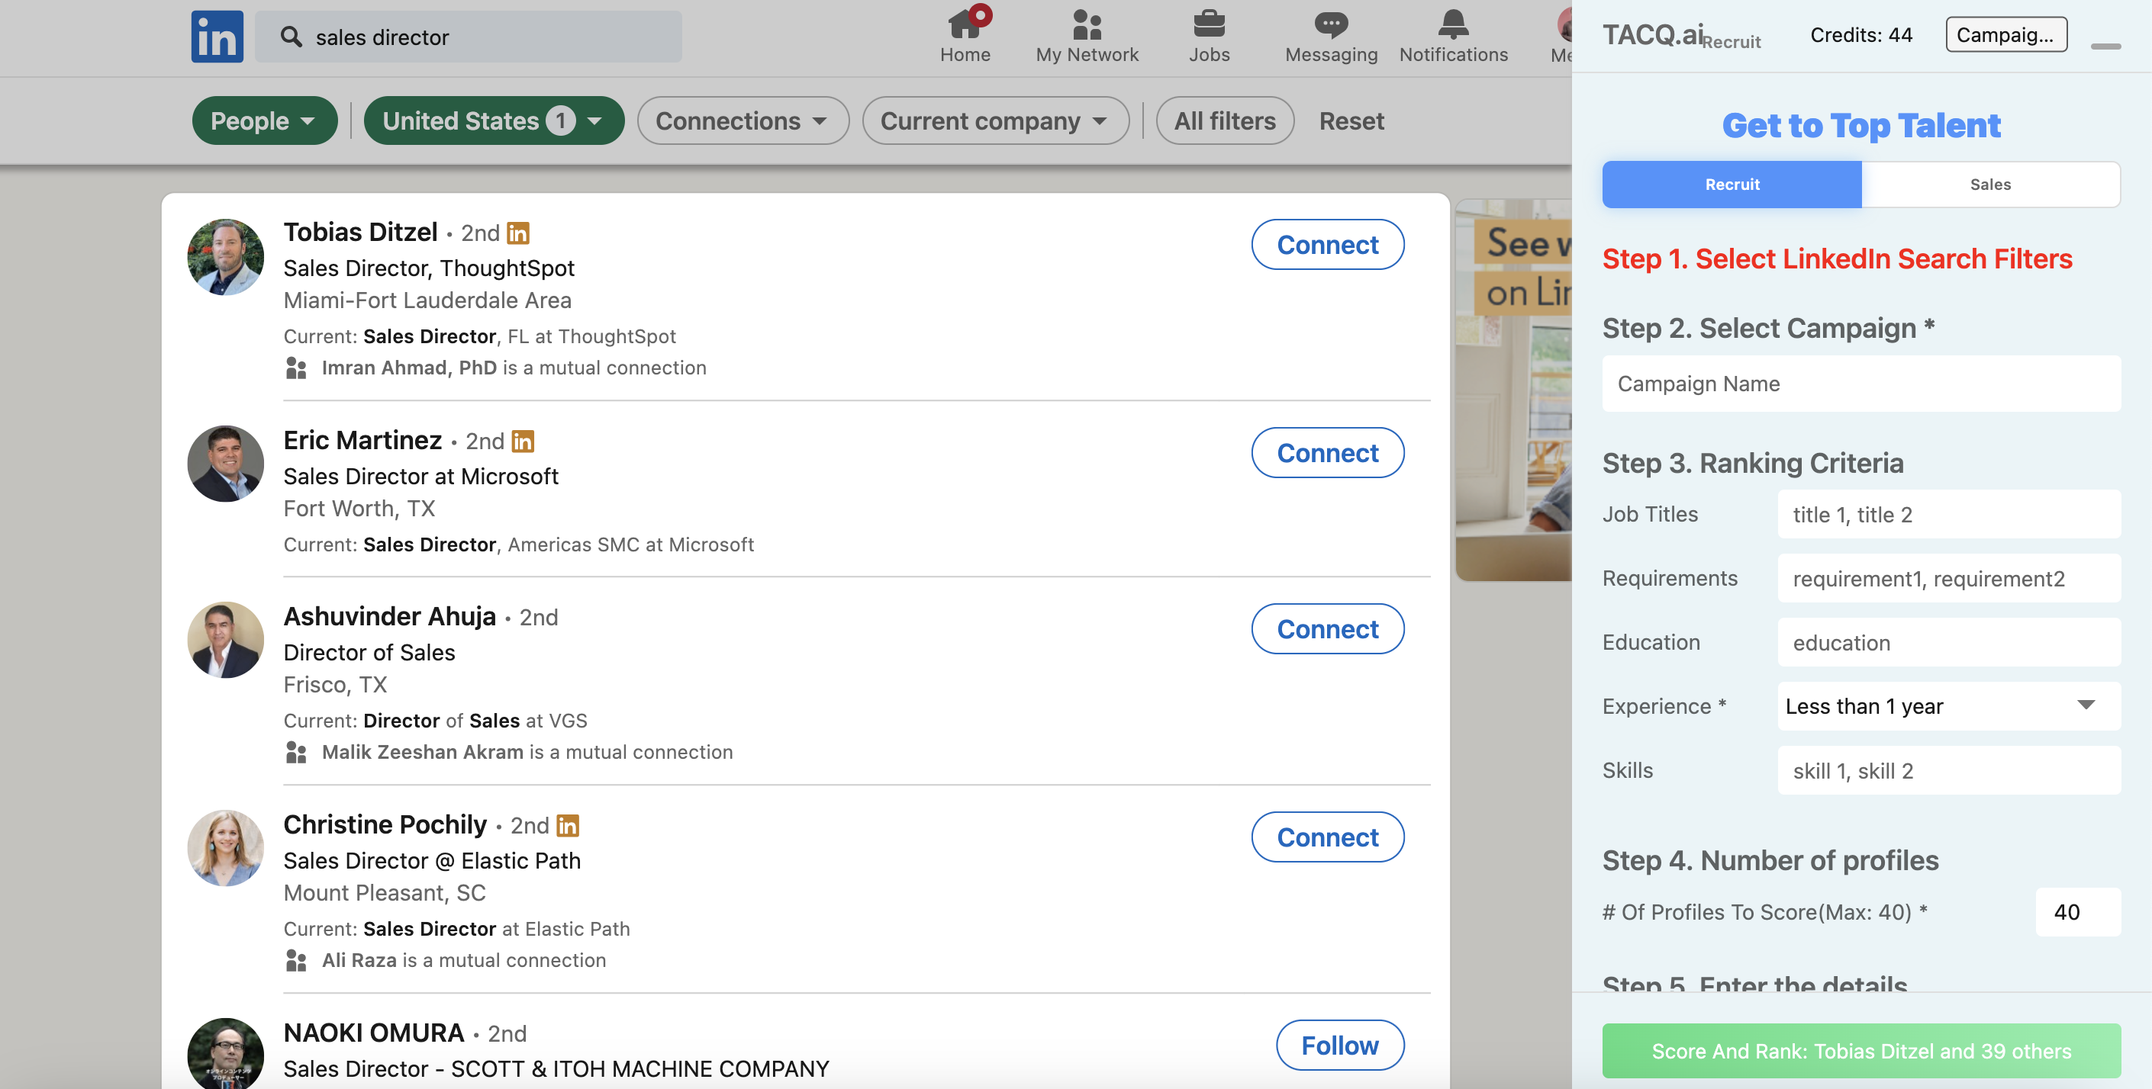Click the search magnifier icon
Screen dimensions: 2152x1089
tap(291, 37)
